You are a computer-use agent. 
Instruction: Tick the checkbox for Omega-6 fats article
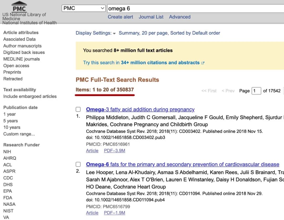tap(78, 164)
